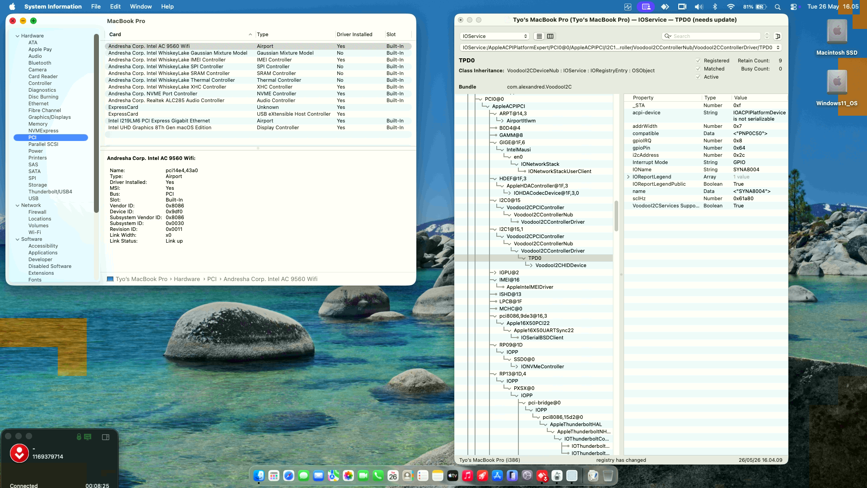This screenshot has width=867, height=488.
Task: Open the Macintosh SSD drive on desktop
Action: pyautogui.click(x=837, y=38)
